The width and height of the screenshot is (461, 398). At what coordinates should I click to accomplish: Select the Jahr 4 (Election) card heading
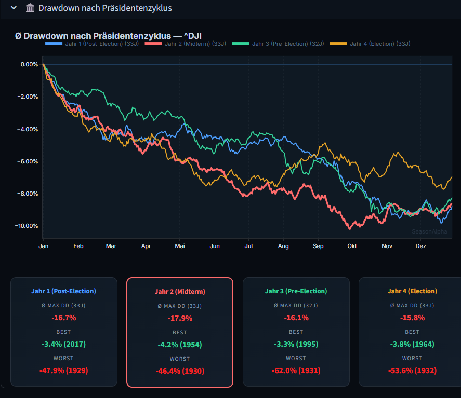[412, 291]
